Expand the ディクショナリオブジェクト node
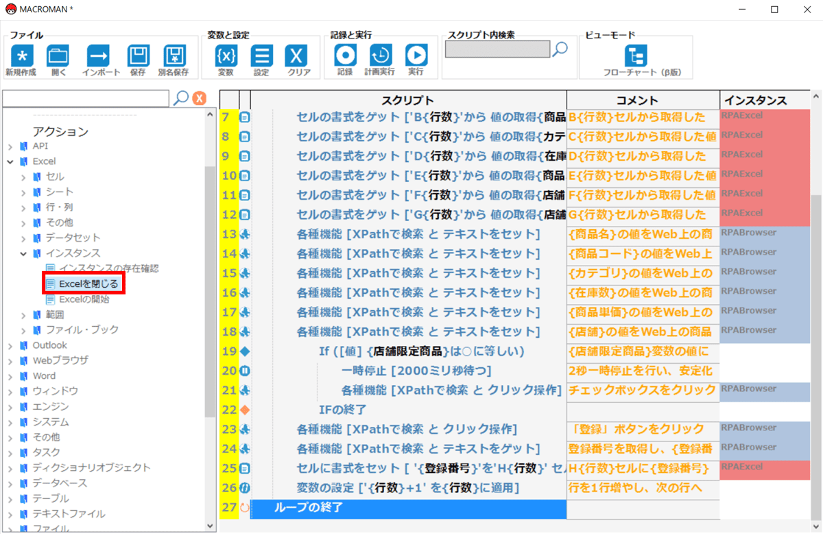823x534 pixels. coord(10,468)
